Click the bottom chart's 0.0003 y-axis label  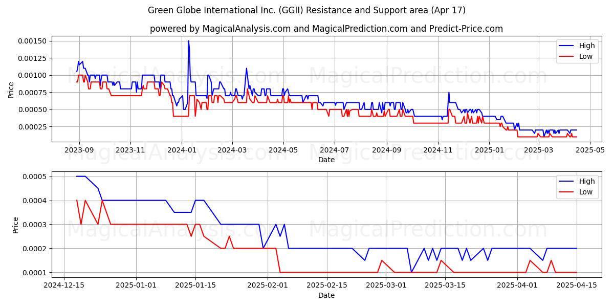pos(35,225)
